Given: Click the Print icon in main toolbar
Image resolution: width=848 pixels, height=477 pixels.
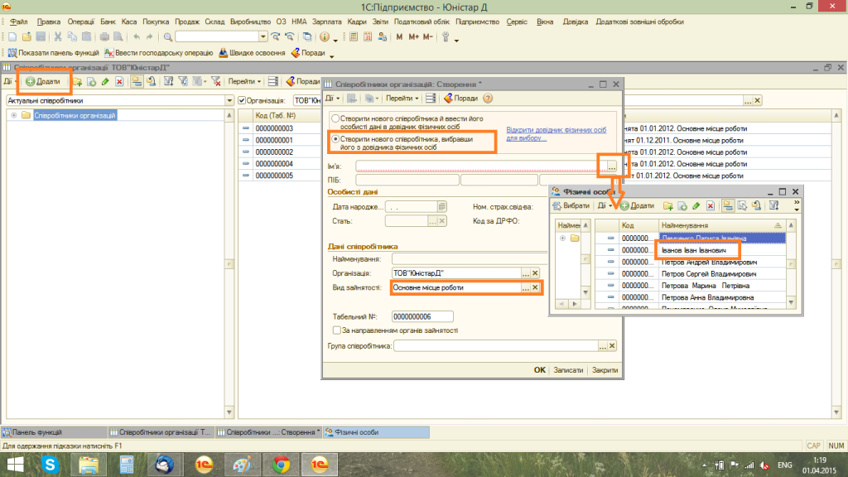Looking at the screenshot, I should 104,36.
